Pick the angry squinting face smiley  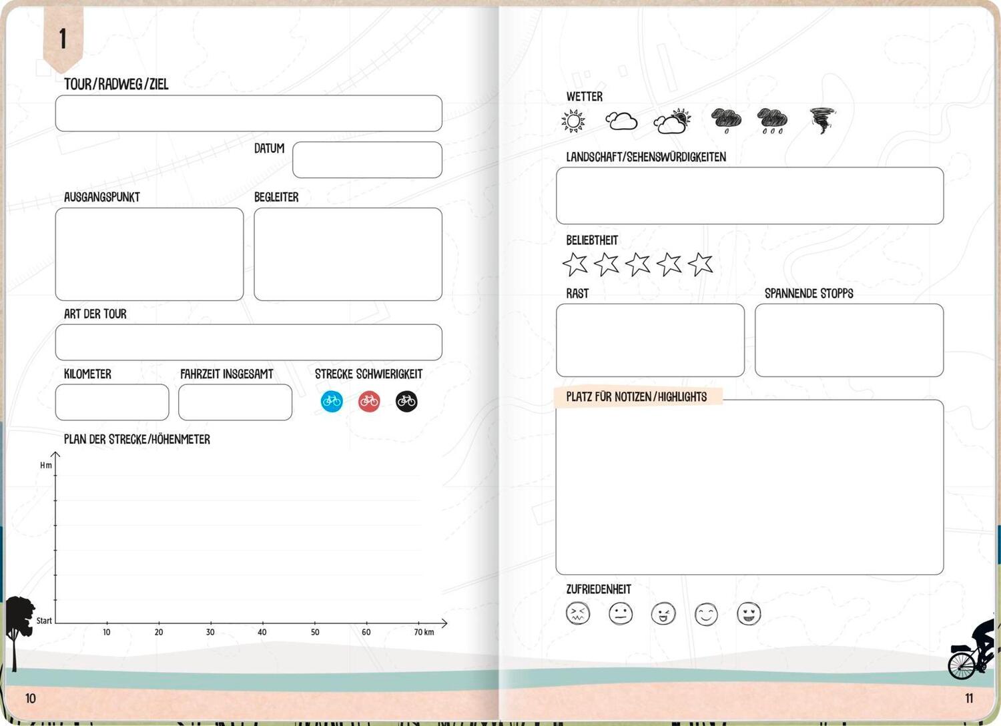[578, 613]
